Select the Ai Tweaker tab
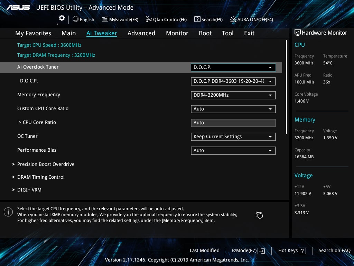The height and width of the screenshot is (266, 354). point(102,33)
